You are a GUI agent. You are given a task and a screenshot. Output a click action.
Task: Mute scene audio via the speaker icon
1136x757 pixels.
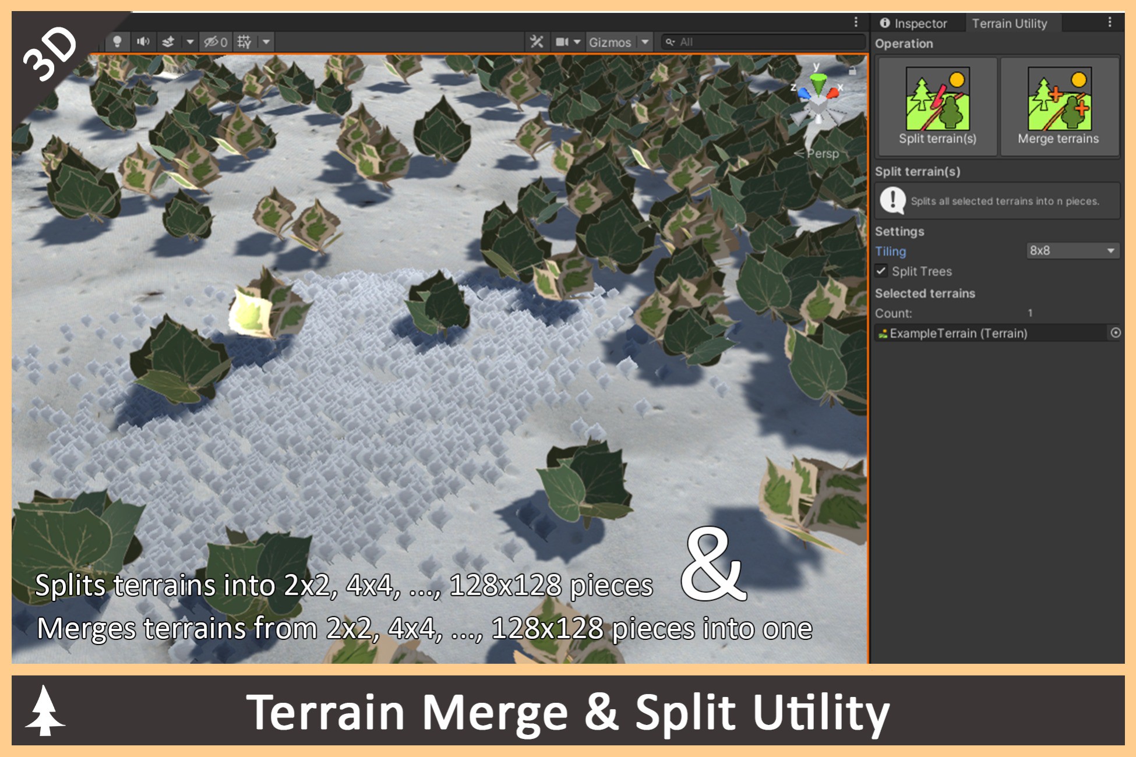click(142, 41)
